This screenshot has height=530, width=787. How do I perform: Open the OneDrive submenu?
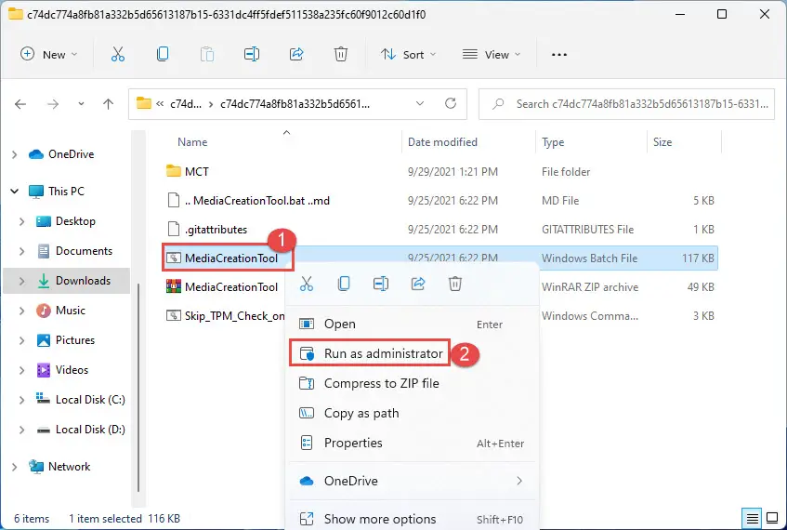point(412,481)
